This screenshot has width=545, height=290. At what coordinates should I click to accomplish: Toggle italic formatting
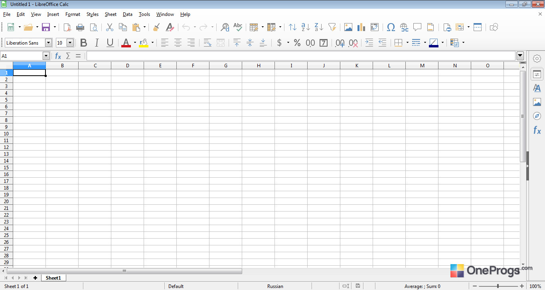pos(97,43)
